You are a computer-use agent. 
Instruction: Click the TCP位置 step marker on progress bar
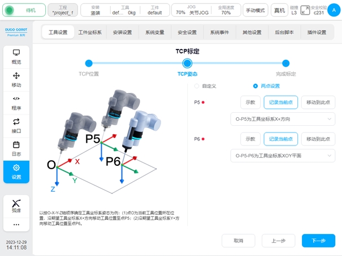[x=89, y=64]
